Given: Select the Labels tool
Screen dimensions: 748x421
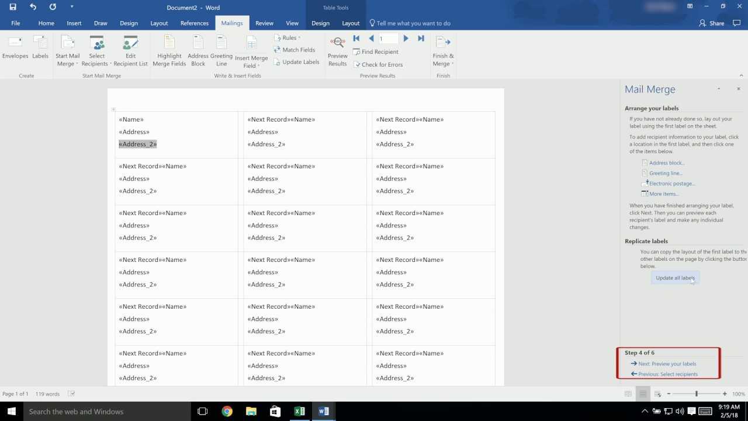Looking at the screenshot, I should [40, 50].
